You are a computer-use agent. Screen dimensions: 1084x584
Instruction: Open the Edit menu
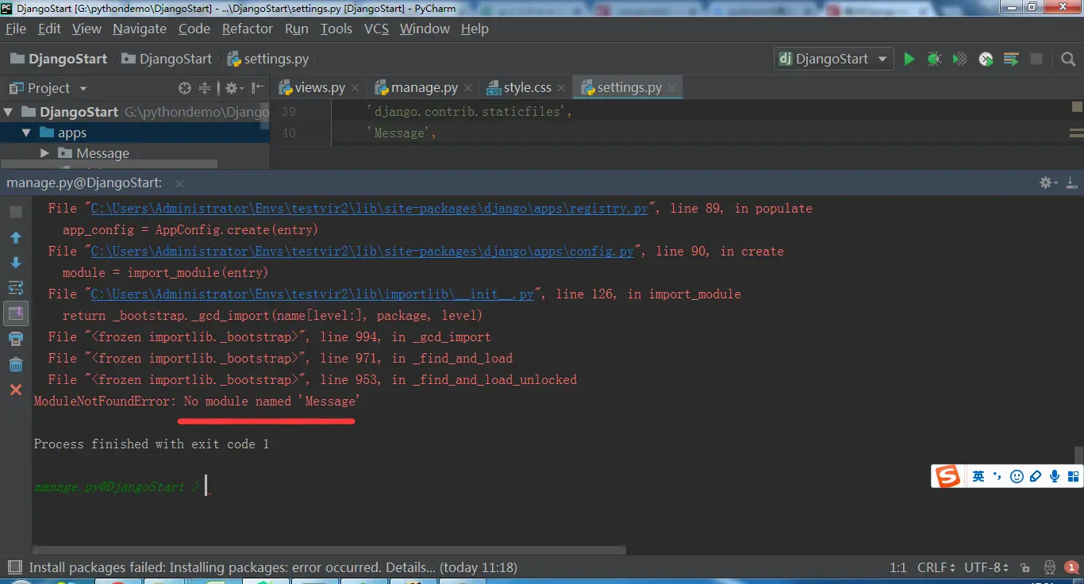pos(49,29)
